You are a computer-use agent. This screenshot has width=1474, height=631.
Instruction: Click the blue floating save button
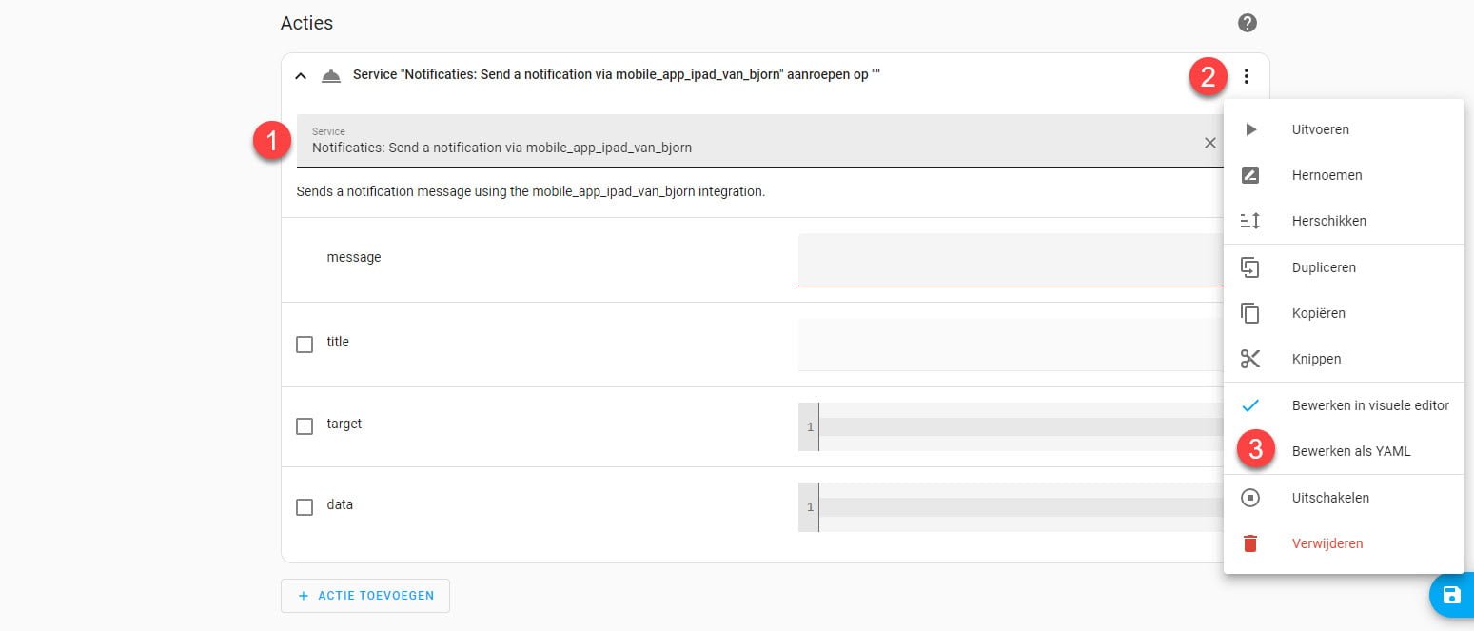coord(1451,595)
